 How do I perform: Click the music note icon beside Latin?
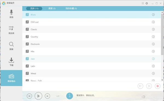27,66
